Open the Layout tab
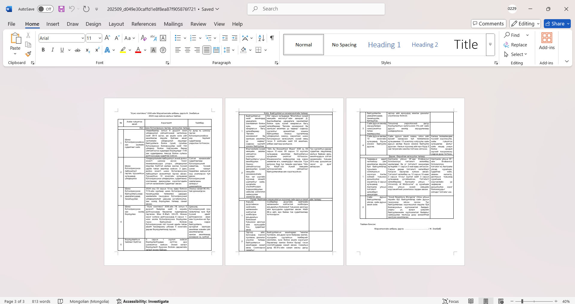 (116, 24)
